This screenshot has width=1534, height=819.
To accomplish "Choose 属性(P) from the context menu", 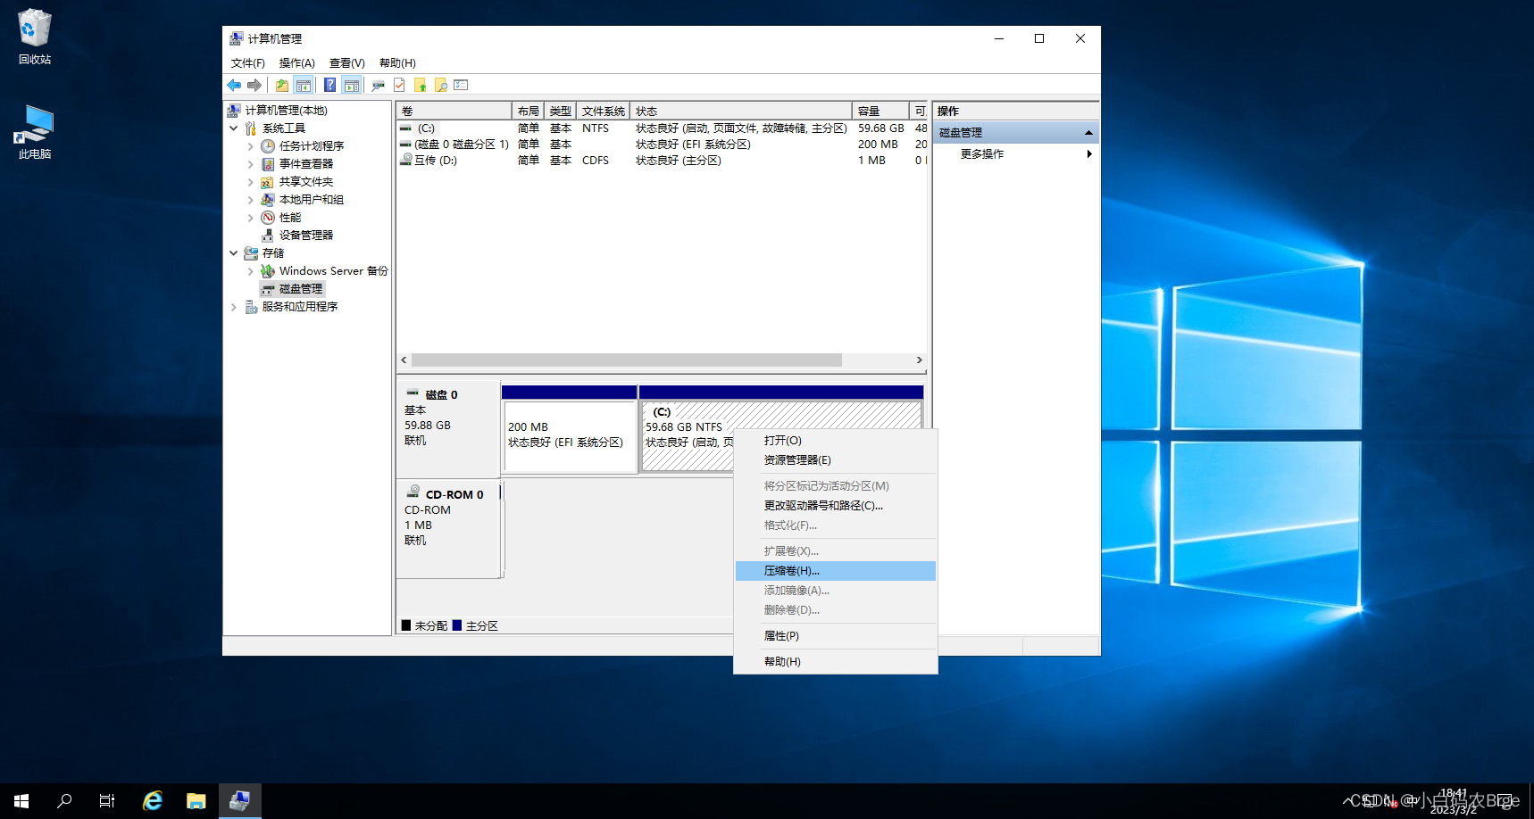I will coord(836,636).
